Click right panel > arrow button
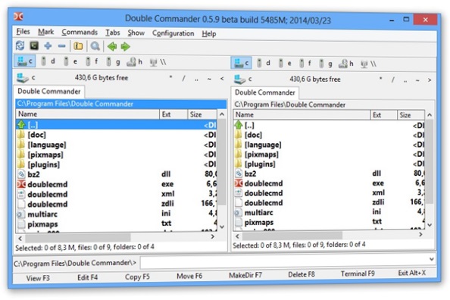The image size is (450, 300). 430,80
